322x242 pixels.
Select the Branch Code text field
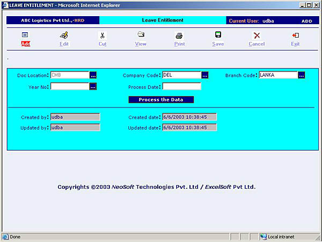tap(277, 75)
